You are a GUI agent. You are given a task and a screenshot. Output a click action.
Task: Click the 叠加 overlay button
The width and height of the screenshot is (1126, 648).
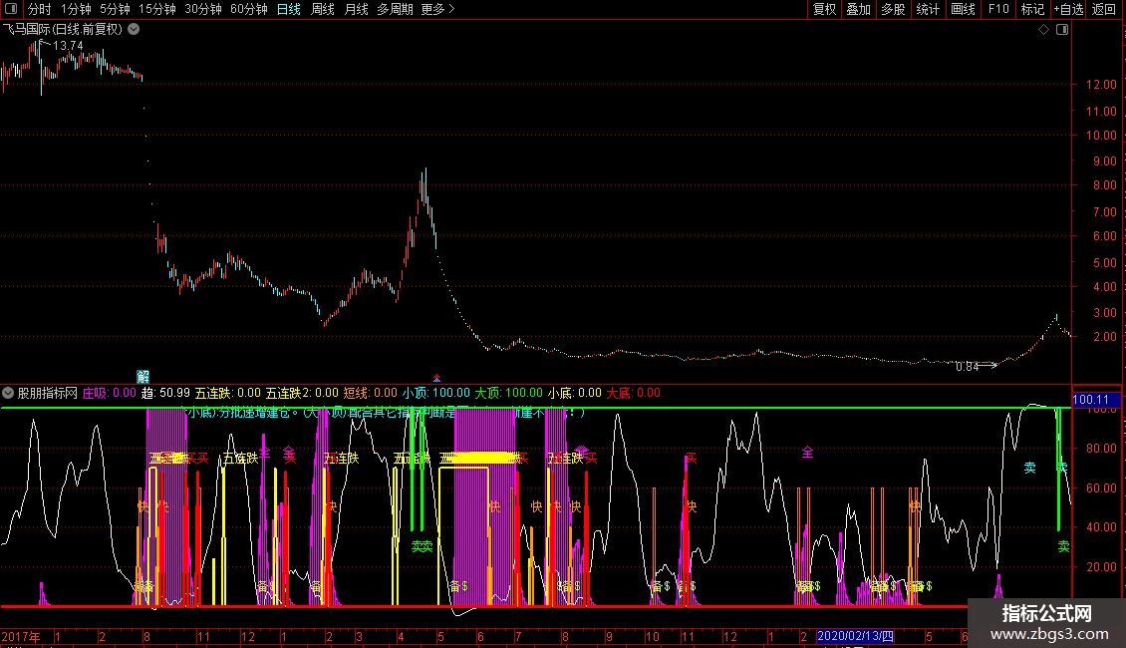(858, 10)
